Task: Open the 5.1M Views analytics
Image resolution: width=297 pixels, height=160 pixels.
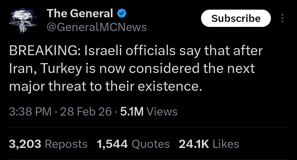Action: (x=149, y=111)
